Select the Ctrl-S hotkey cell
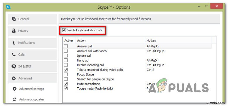The width and height of the screenshot is (228, 106). pos(150,70)
